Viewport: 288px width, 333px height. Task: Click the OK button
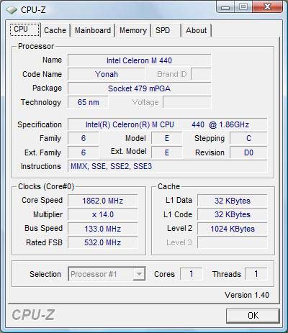253,316
